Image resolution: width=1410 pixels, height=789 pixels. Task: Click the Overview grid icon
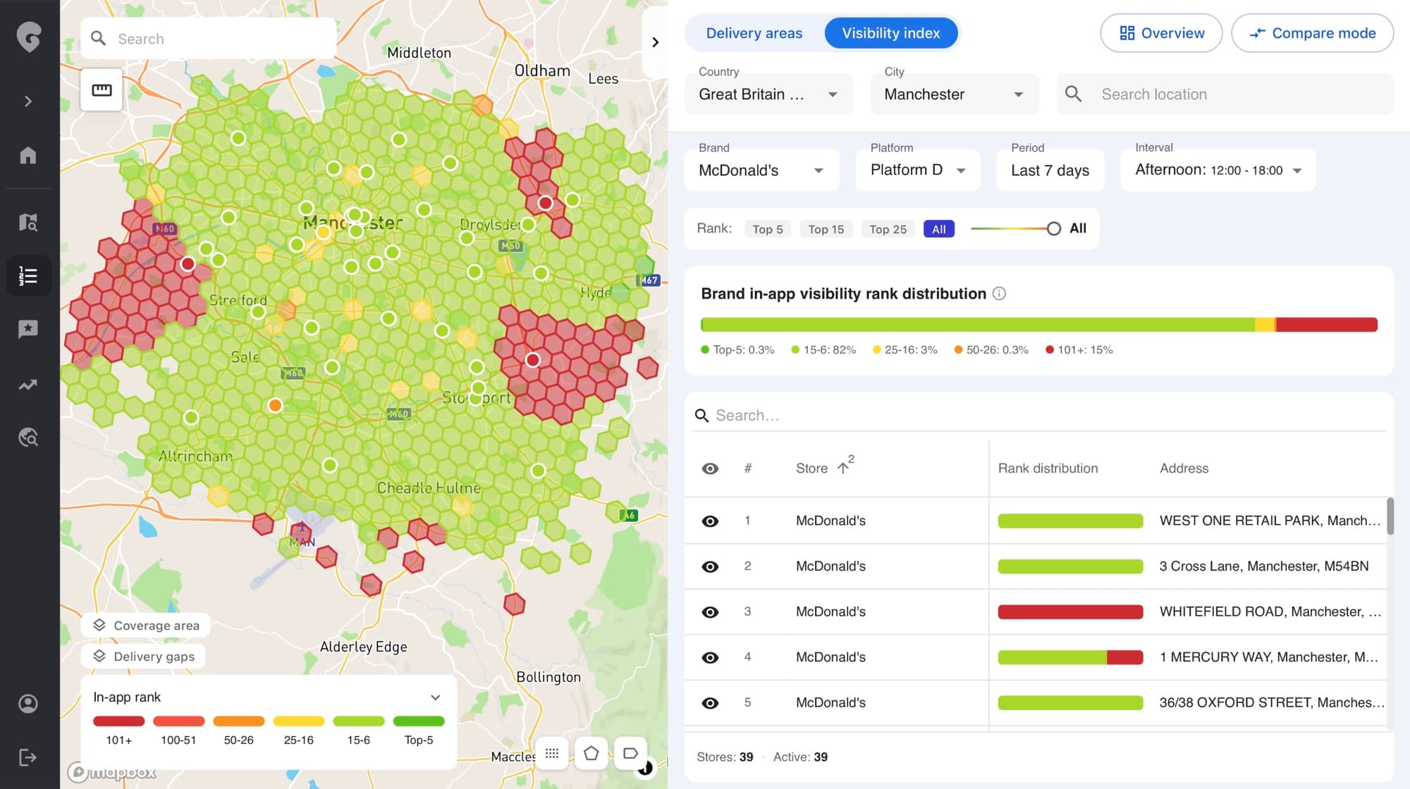pos(1127,33)
